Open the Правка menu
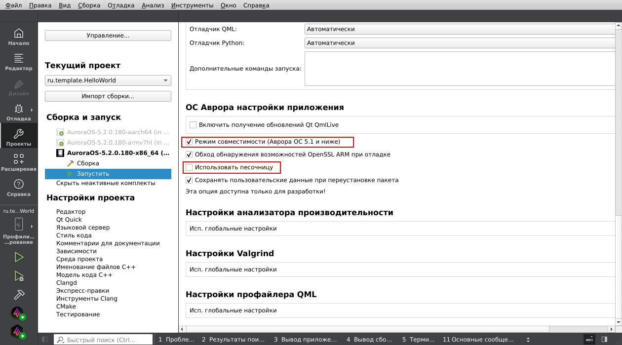This screenshot has width=622, height=345. coord(40,5)
